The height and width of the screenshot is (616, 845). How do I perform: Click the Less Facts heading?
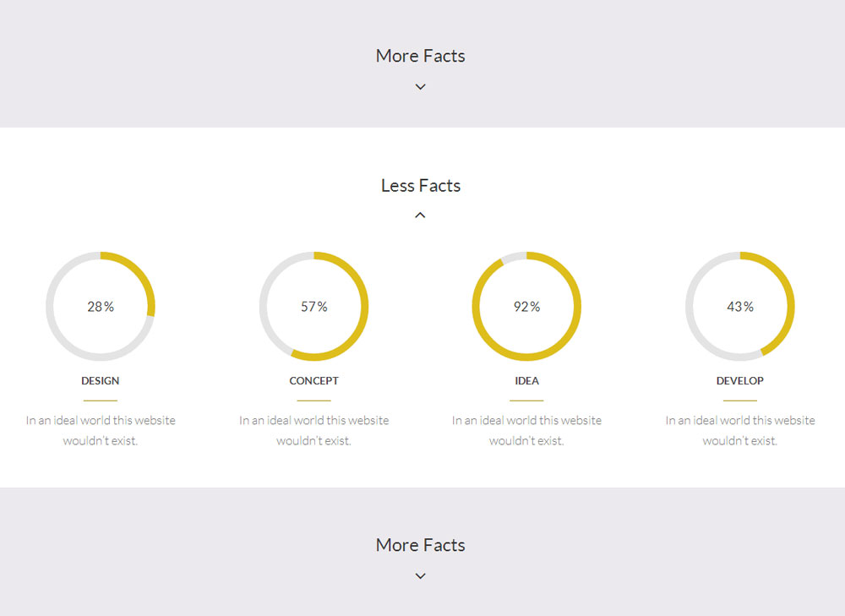(420, 185)
